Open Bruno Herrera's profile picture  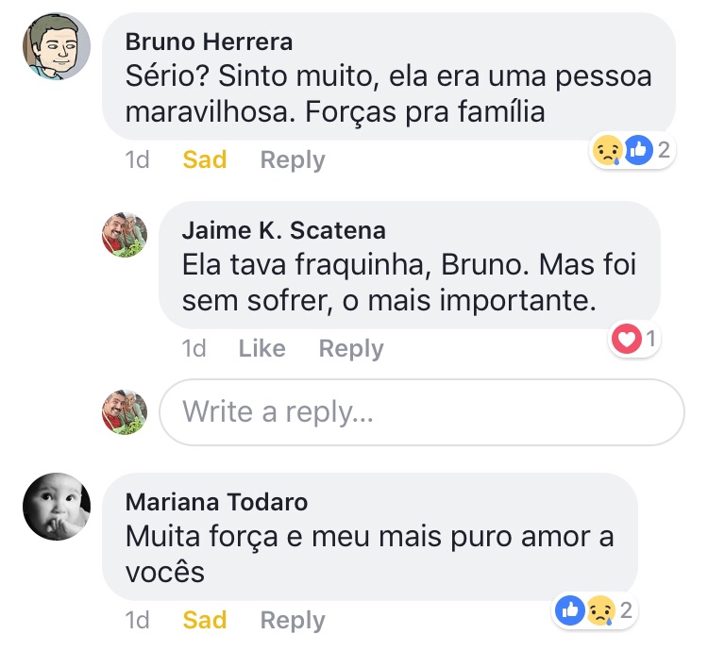pos(57,46)
